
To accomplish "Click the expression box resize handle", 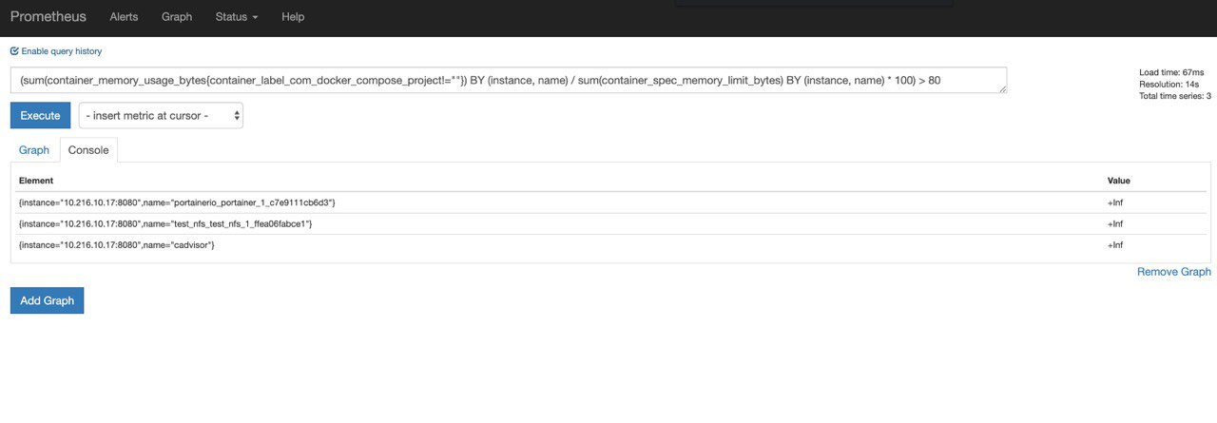I will coord(1002,89).
